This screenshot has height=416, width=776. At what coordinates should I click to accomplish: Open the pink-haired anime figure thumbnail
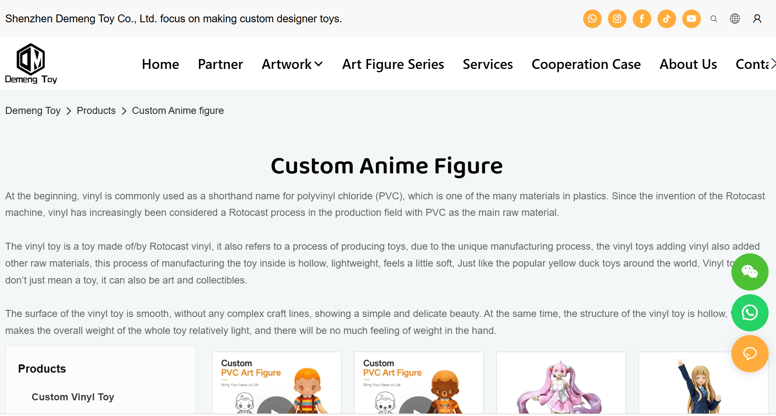point(561,383)
